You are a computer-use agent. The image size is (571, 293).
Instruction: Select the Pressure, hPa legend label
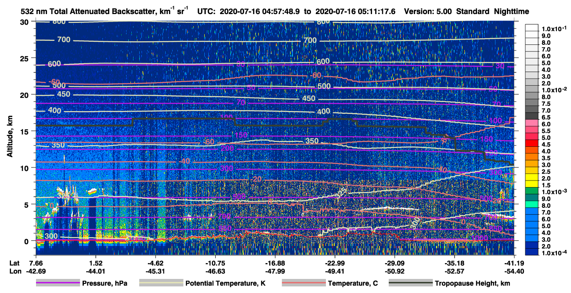click(105, 284)
